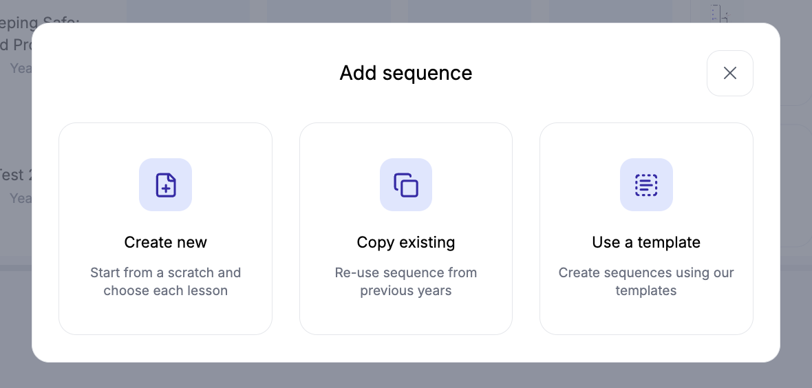
Task: Click "Create sequences using our templates" text
Action: [x=646, y=281]
